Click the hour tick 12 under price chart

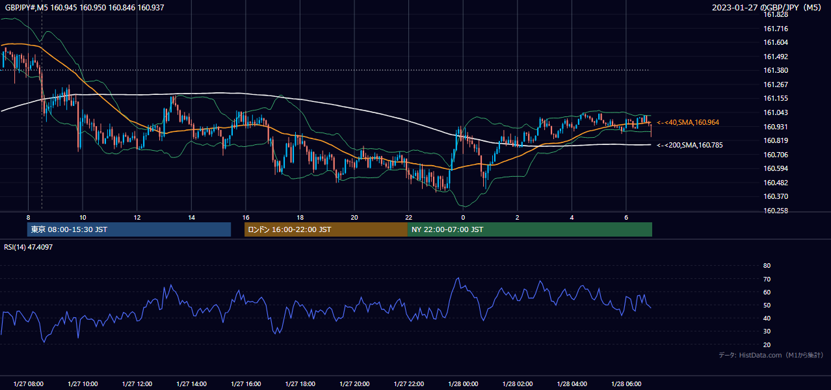coord(137,217)
